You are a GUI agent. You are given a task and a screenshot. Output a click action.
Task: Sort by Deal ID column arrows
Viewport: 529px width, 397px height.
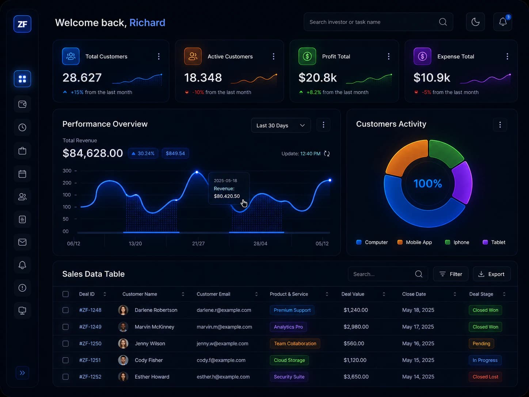[105, 294]
